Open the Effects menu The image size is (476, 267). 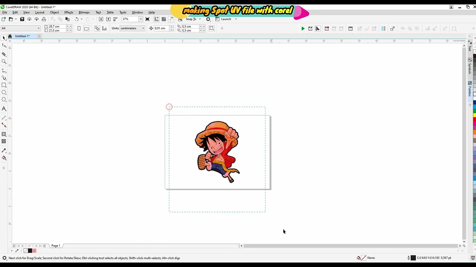tap(69, 12)
